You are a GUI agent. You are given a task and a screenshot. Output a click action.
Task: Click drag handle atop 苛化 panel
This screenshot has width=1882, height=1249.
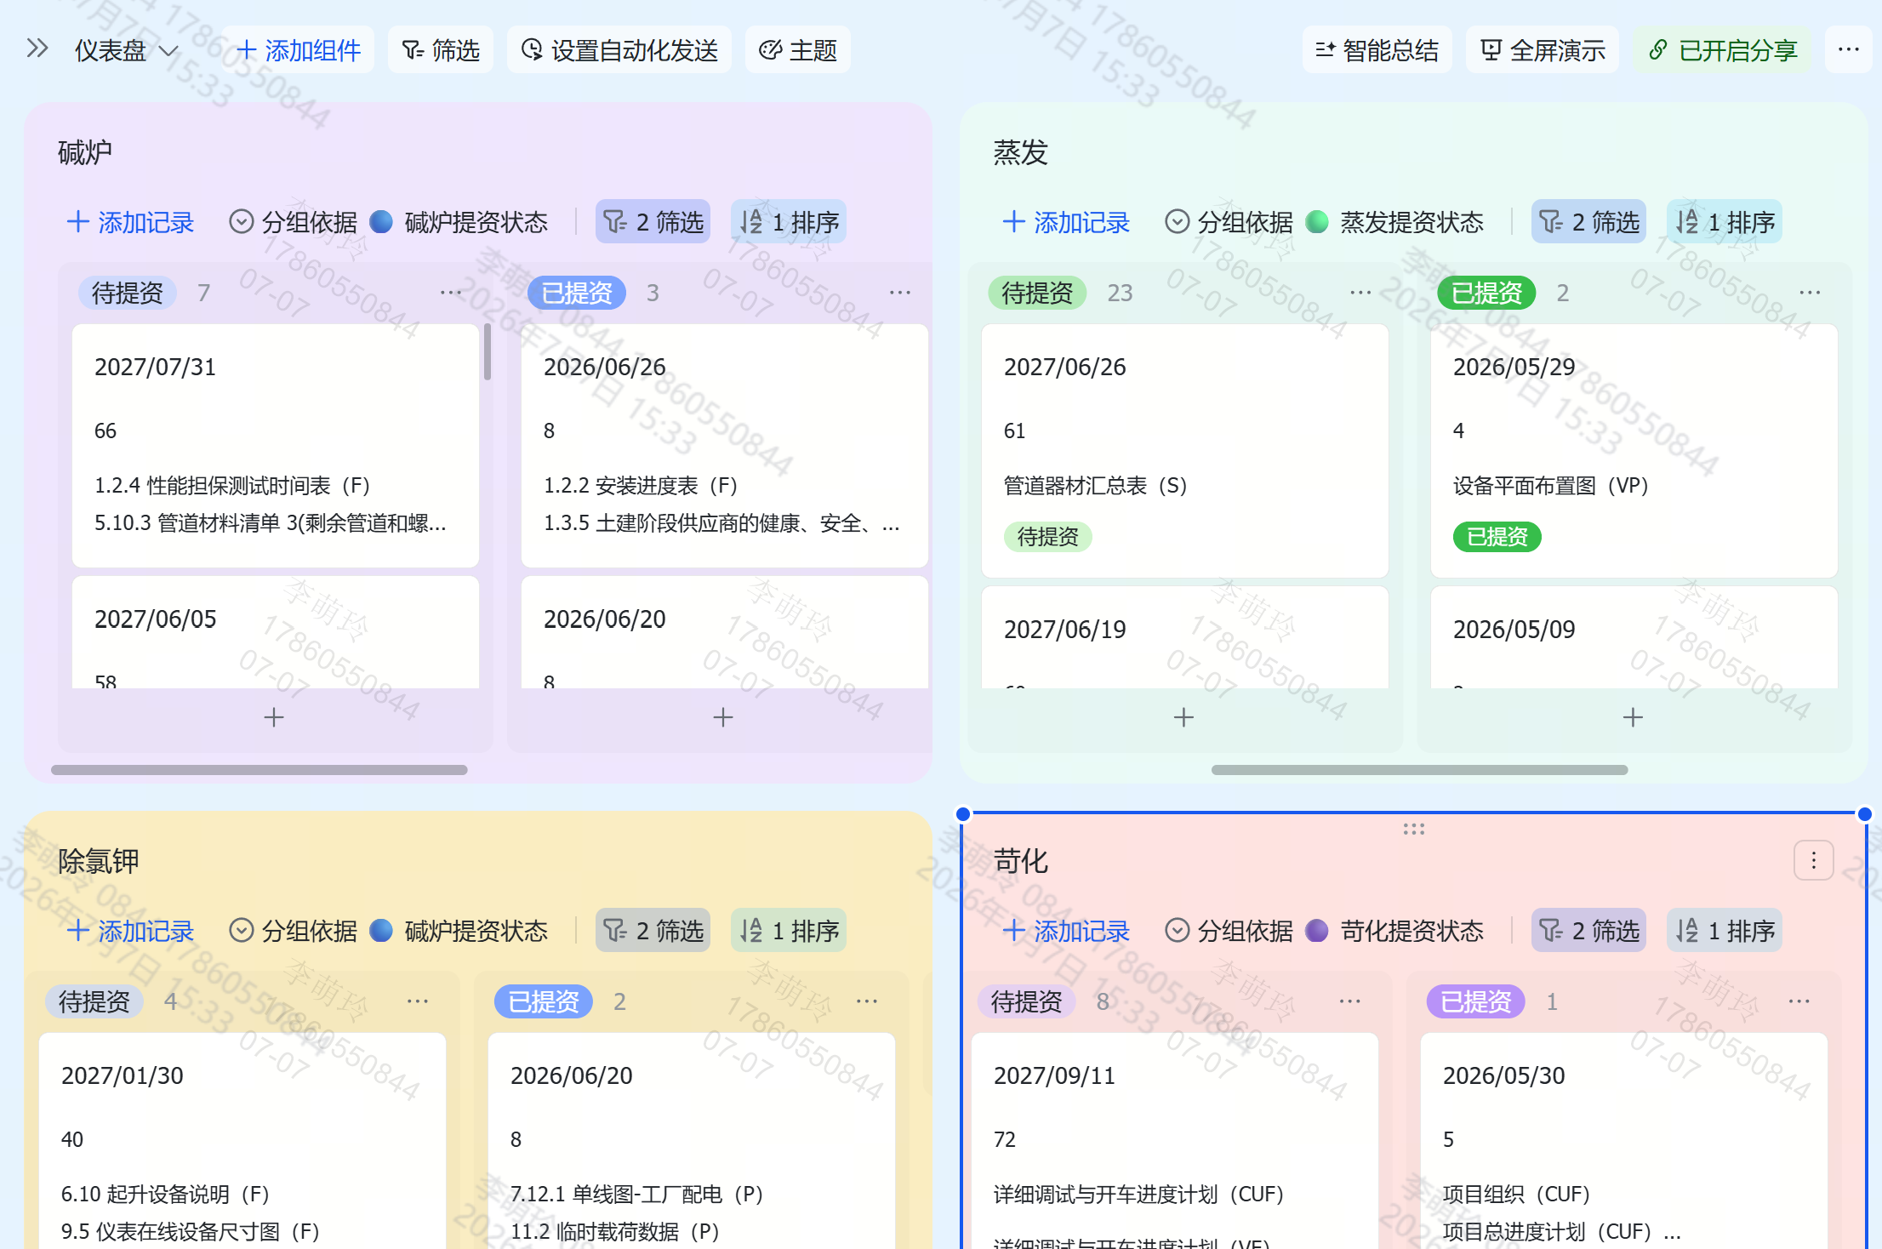tap(1414, 829)
